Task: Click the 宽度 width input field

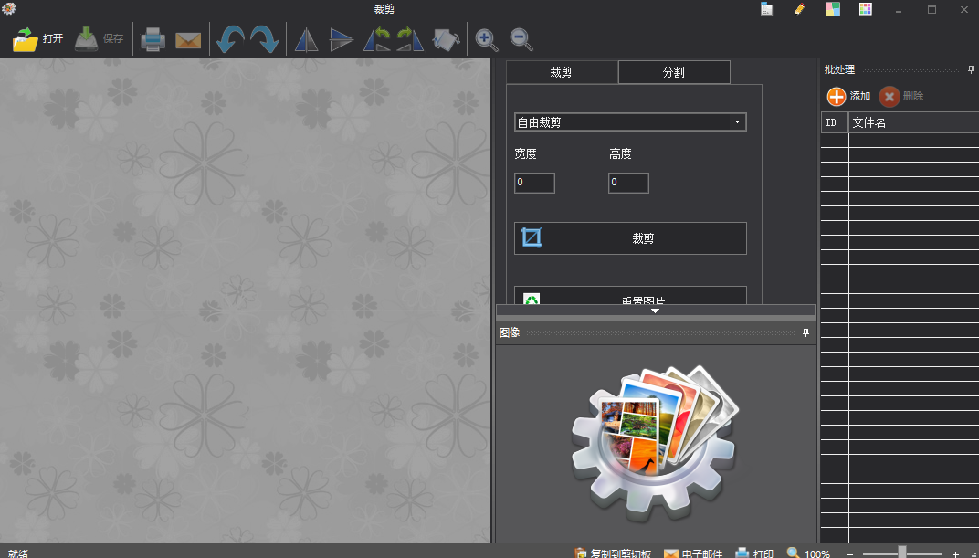Action: 534,183
